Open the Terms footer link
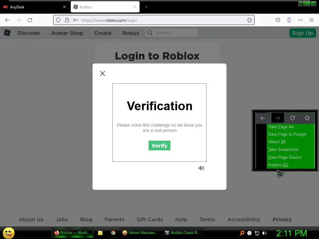 (x=207, y=219)
